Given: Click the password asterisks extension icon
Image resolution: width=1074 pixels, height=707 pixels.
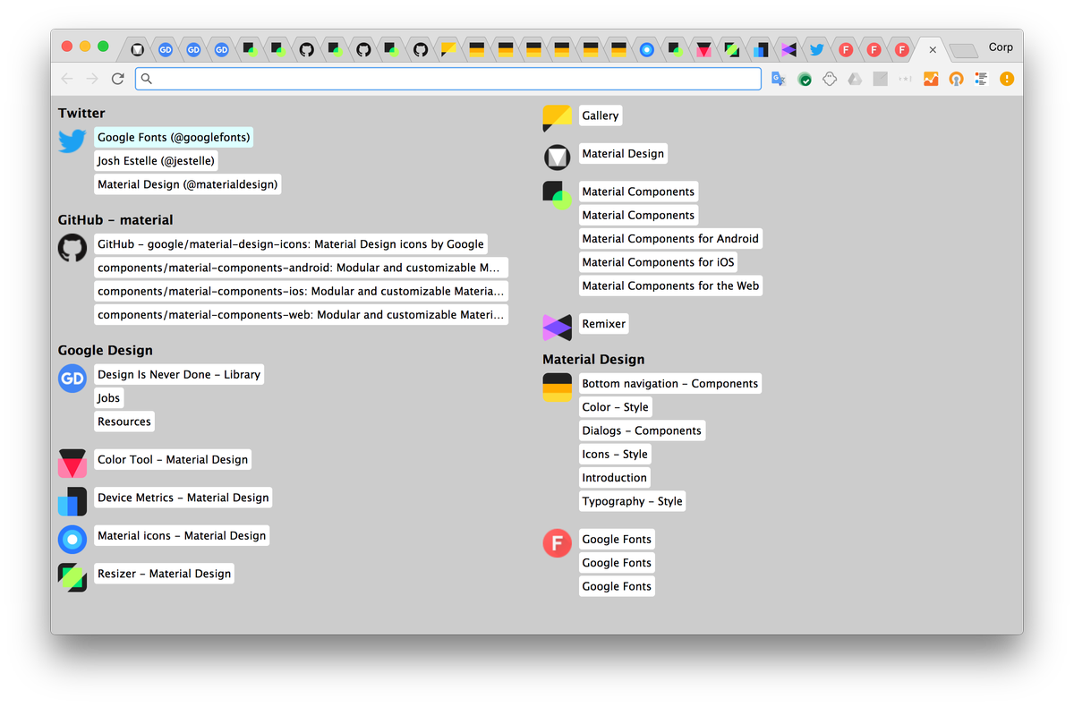Looking at the screenshot, I should [906, 79].
